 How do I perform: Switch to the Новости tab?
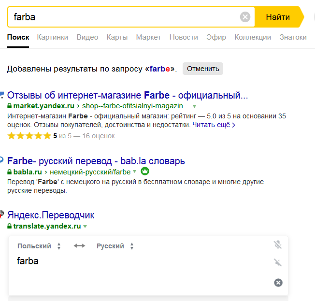(184, 37)
